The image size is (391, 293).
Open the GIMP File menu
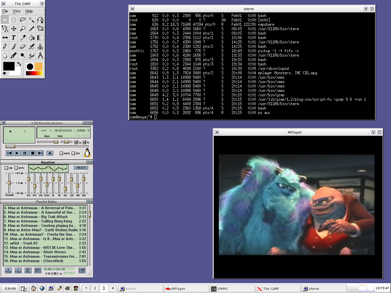[5, 11]
